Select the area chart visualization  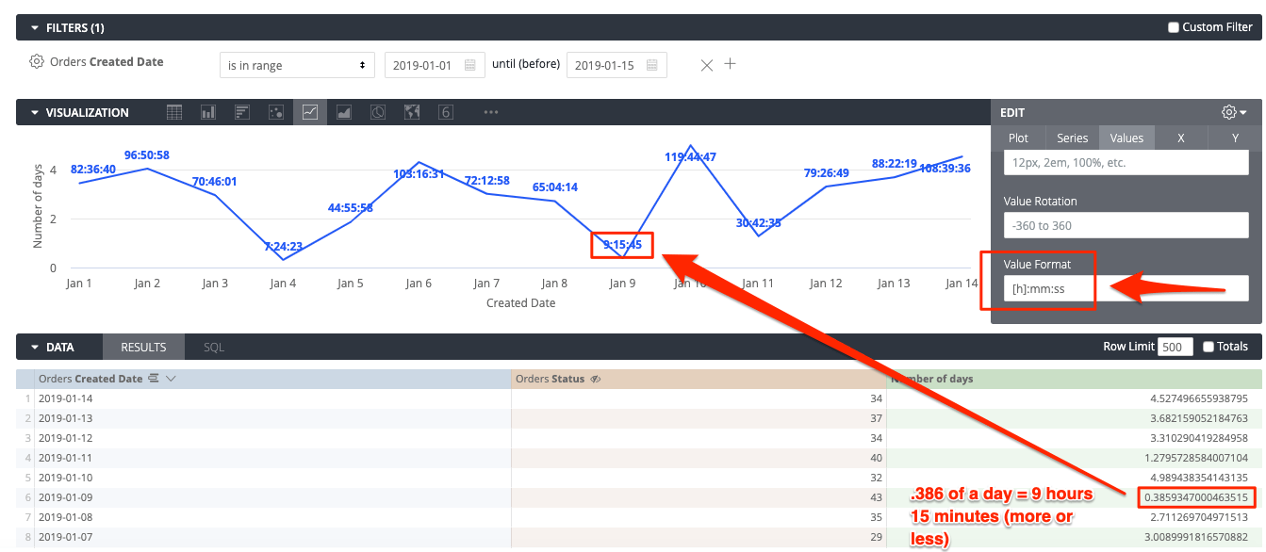click(343, 111)
